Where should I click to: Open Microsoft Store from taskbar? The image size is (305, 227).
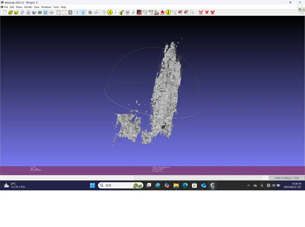pyautogui.click(x=194, y=185)
